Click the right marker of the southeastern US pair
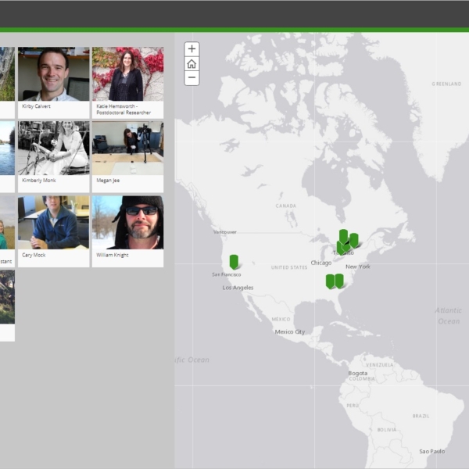The image size is (469, 469). pos(339,280)
